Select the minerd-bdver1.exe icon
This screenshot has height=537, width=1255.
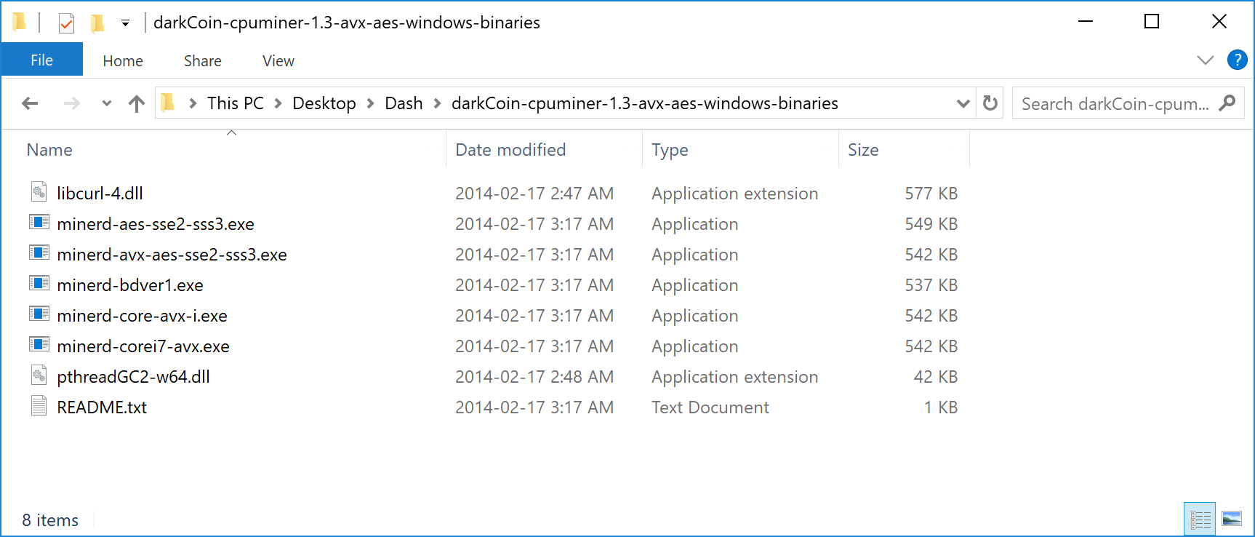click(x=39, y=284)
